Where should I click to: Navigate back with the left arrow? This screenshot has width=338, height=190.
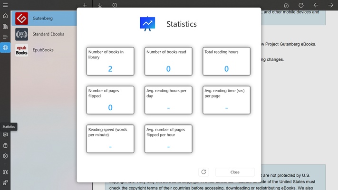click(316, 5)
